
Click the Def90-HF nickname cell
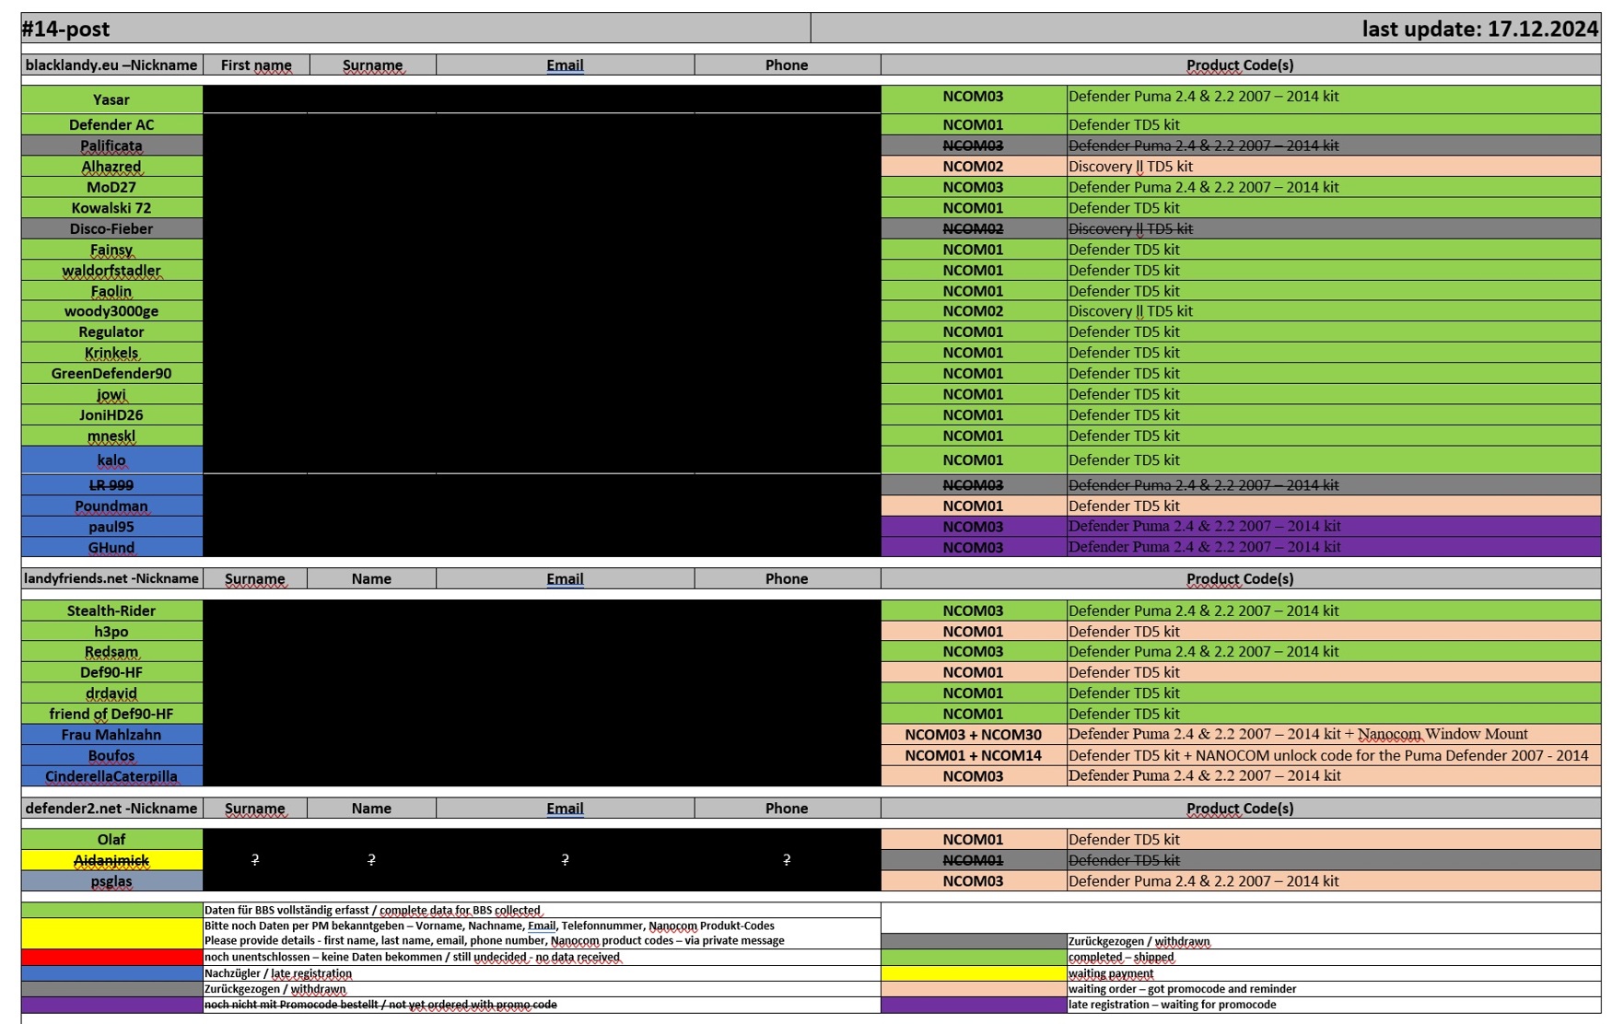tap(111, 672)
